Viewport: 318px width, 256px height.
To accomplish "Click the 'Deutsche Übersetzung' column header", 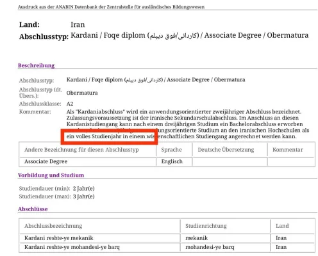I will coord(226,150).
